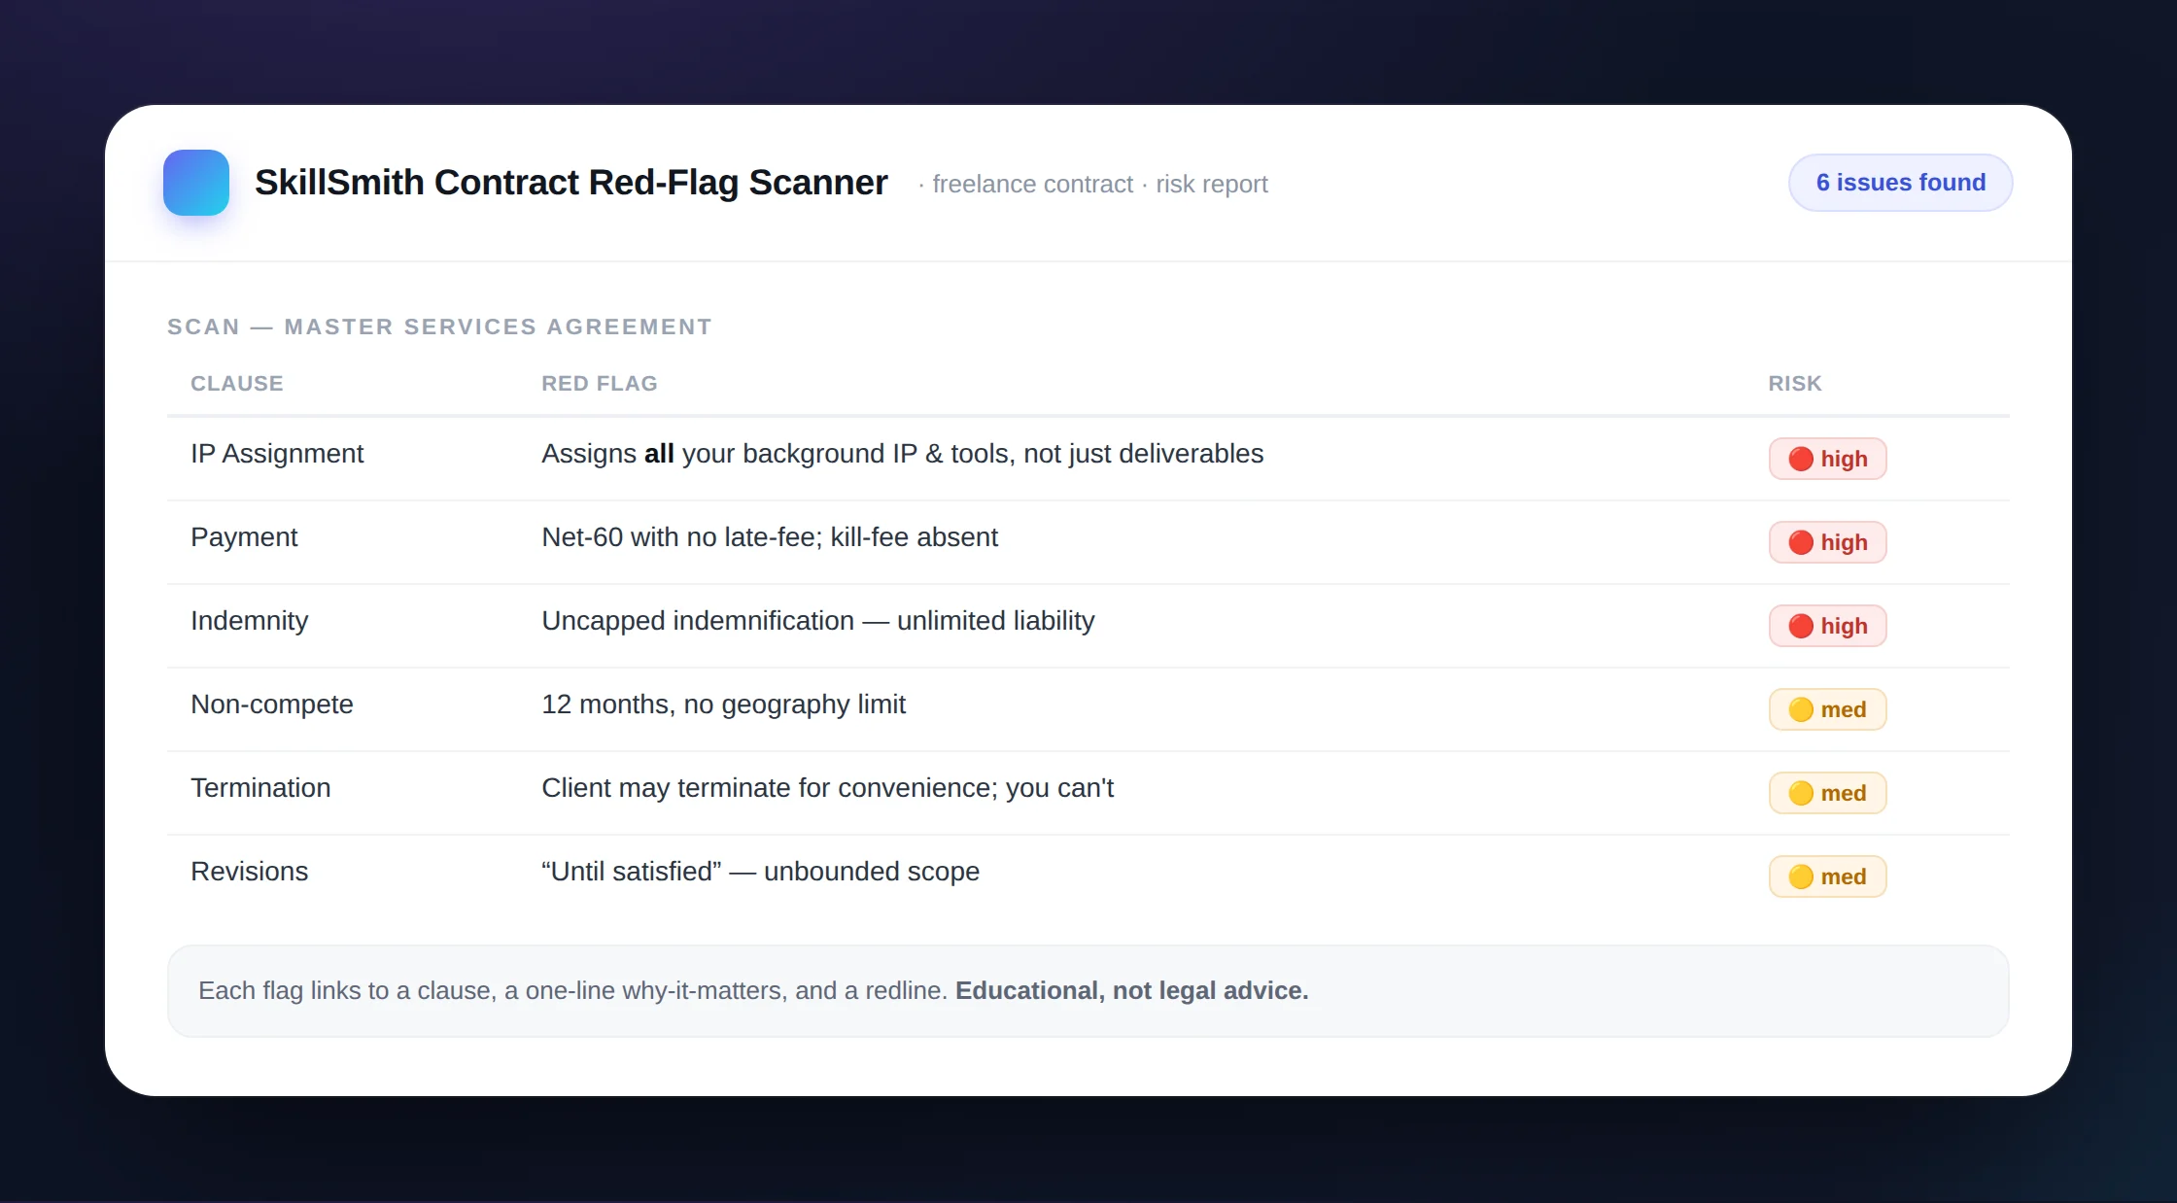Open the Non-compete clause
The image size is (2177, 1203).
[272, 705]
